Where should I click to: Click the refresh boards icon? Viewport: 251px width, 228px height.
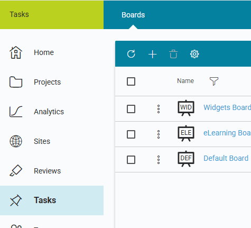[131, 54]
